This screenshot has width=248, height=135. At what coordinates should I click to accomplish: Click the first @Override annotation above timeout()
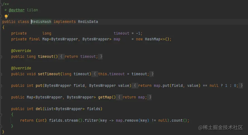click(x=21, y=51)
